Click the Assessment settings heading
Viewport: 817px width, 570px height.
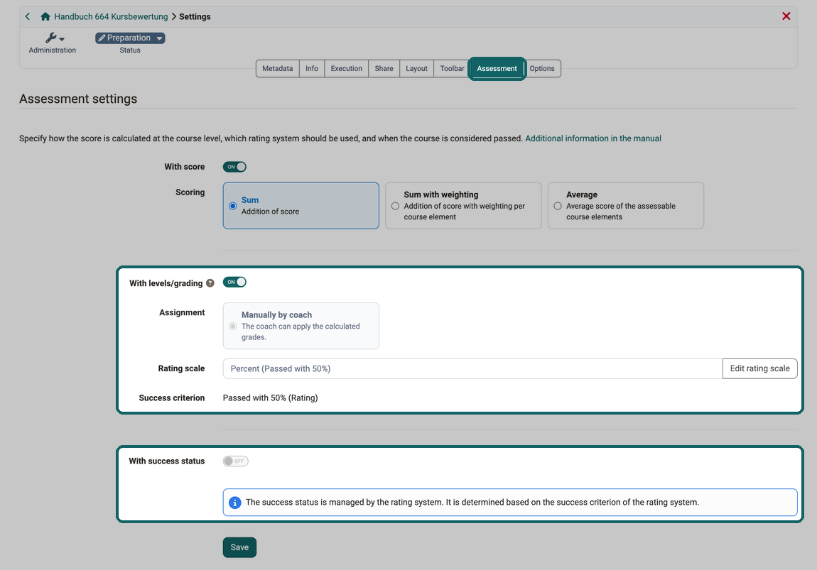coord(78,99)
